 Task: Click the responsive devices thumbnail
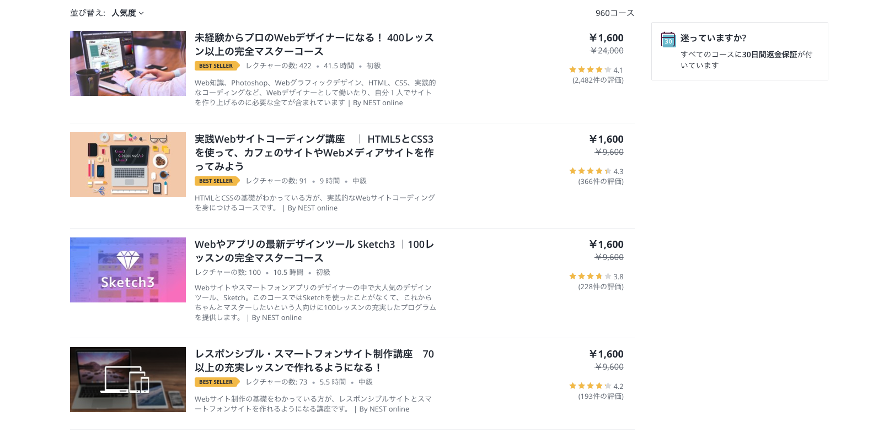point(128,380)
